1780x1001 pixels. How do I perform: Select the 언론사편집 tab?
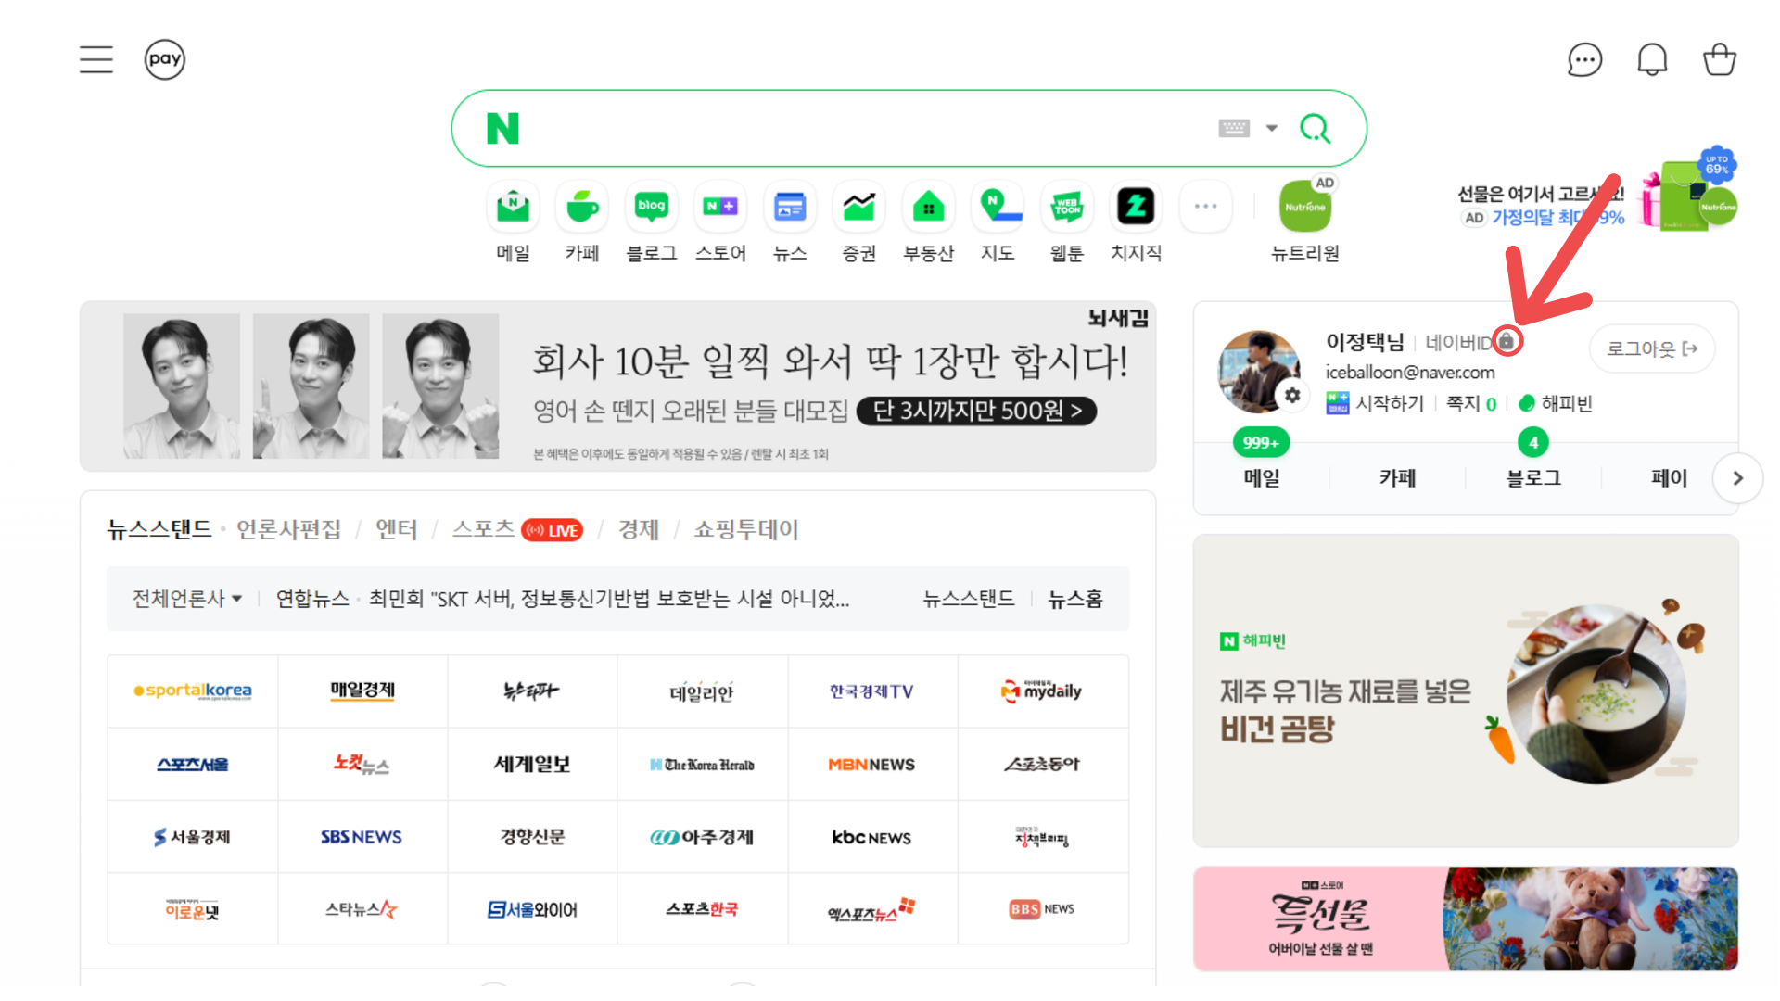pyautogui.click(x=288, y=529)
